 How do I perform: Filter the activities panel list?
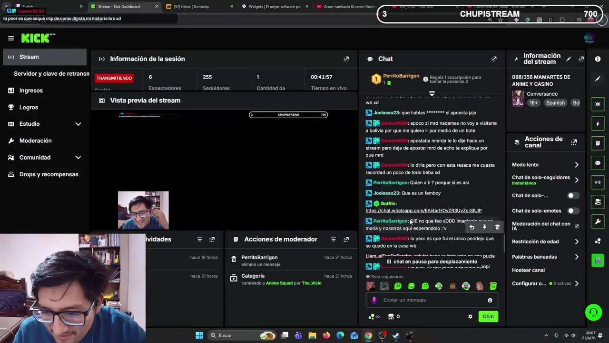199,239
